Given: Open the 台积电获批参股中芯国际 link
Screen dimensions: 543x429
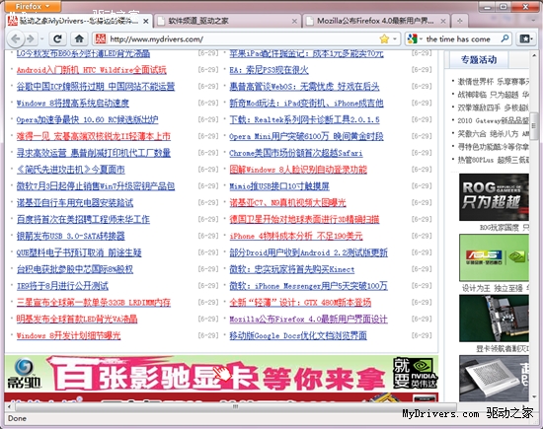Looking at the screenshot, I should coord(75,269).
